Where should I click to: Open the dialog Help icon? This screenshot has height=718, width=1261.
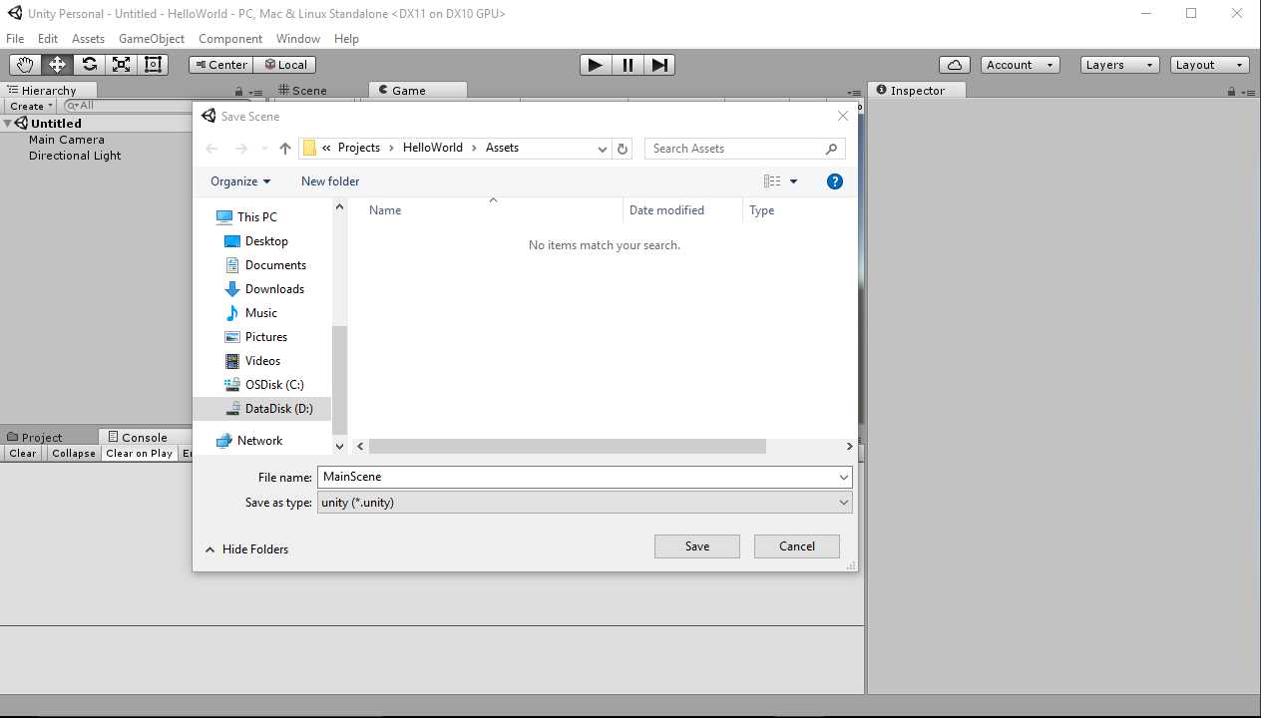click(835, 181)
